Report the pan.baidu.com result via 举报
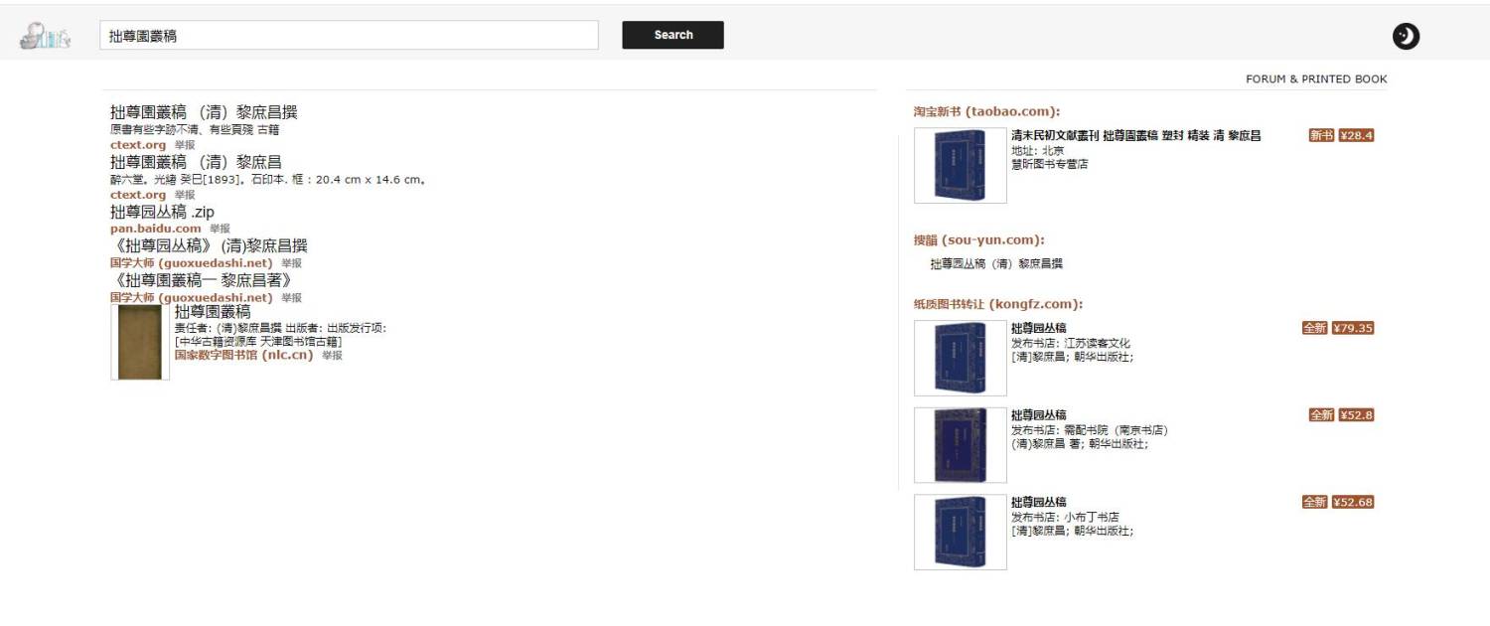 220,229
